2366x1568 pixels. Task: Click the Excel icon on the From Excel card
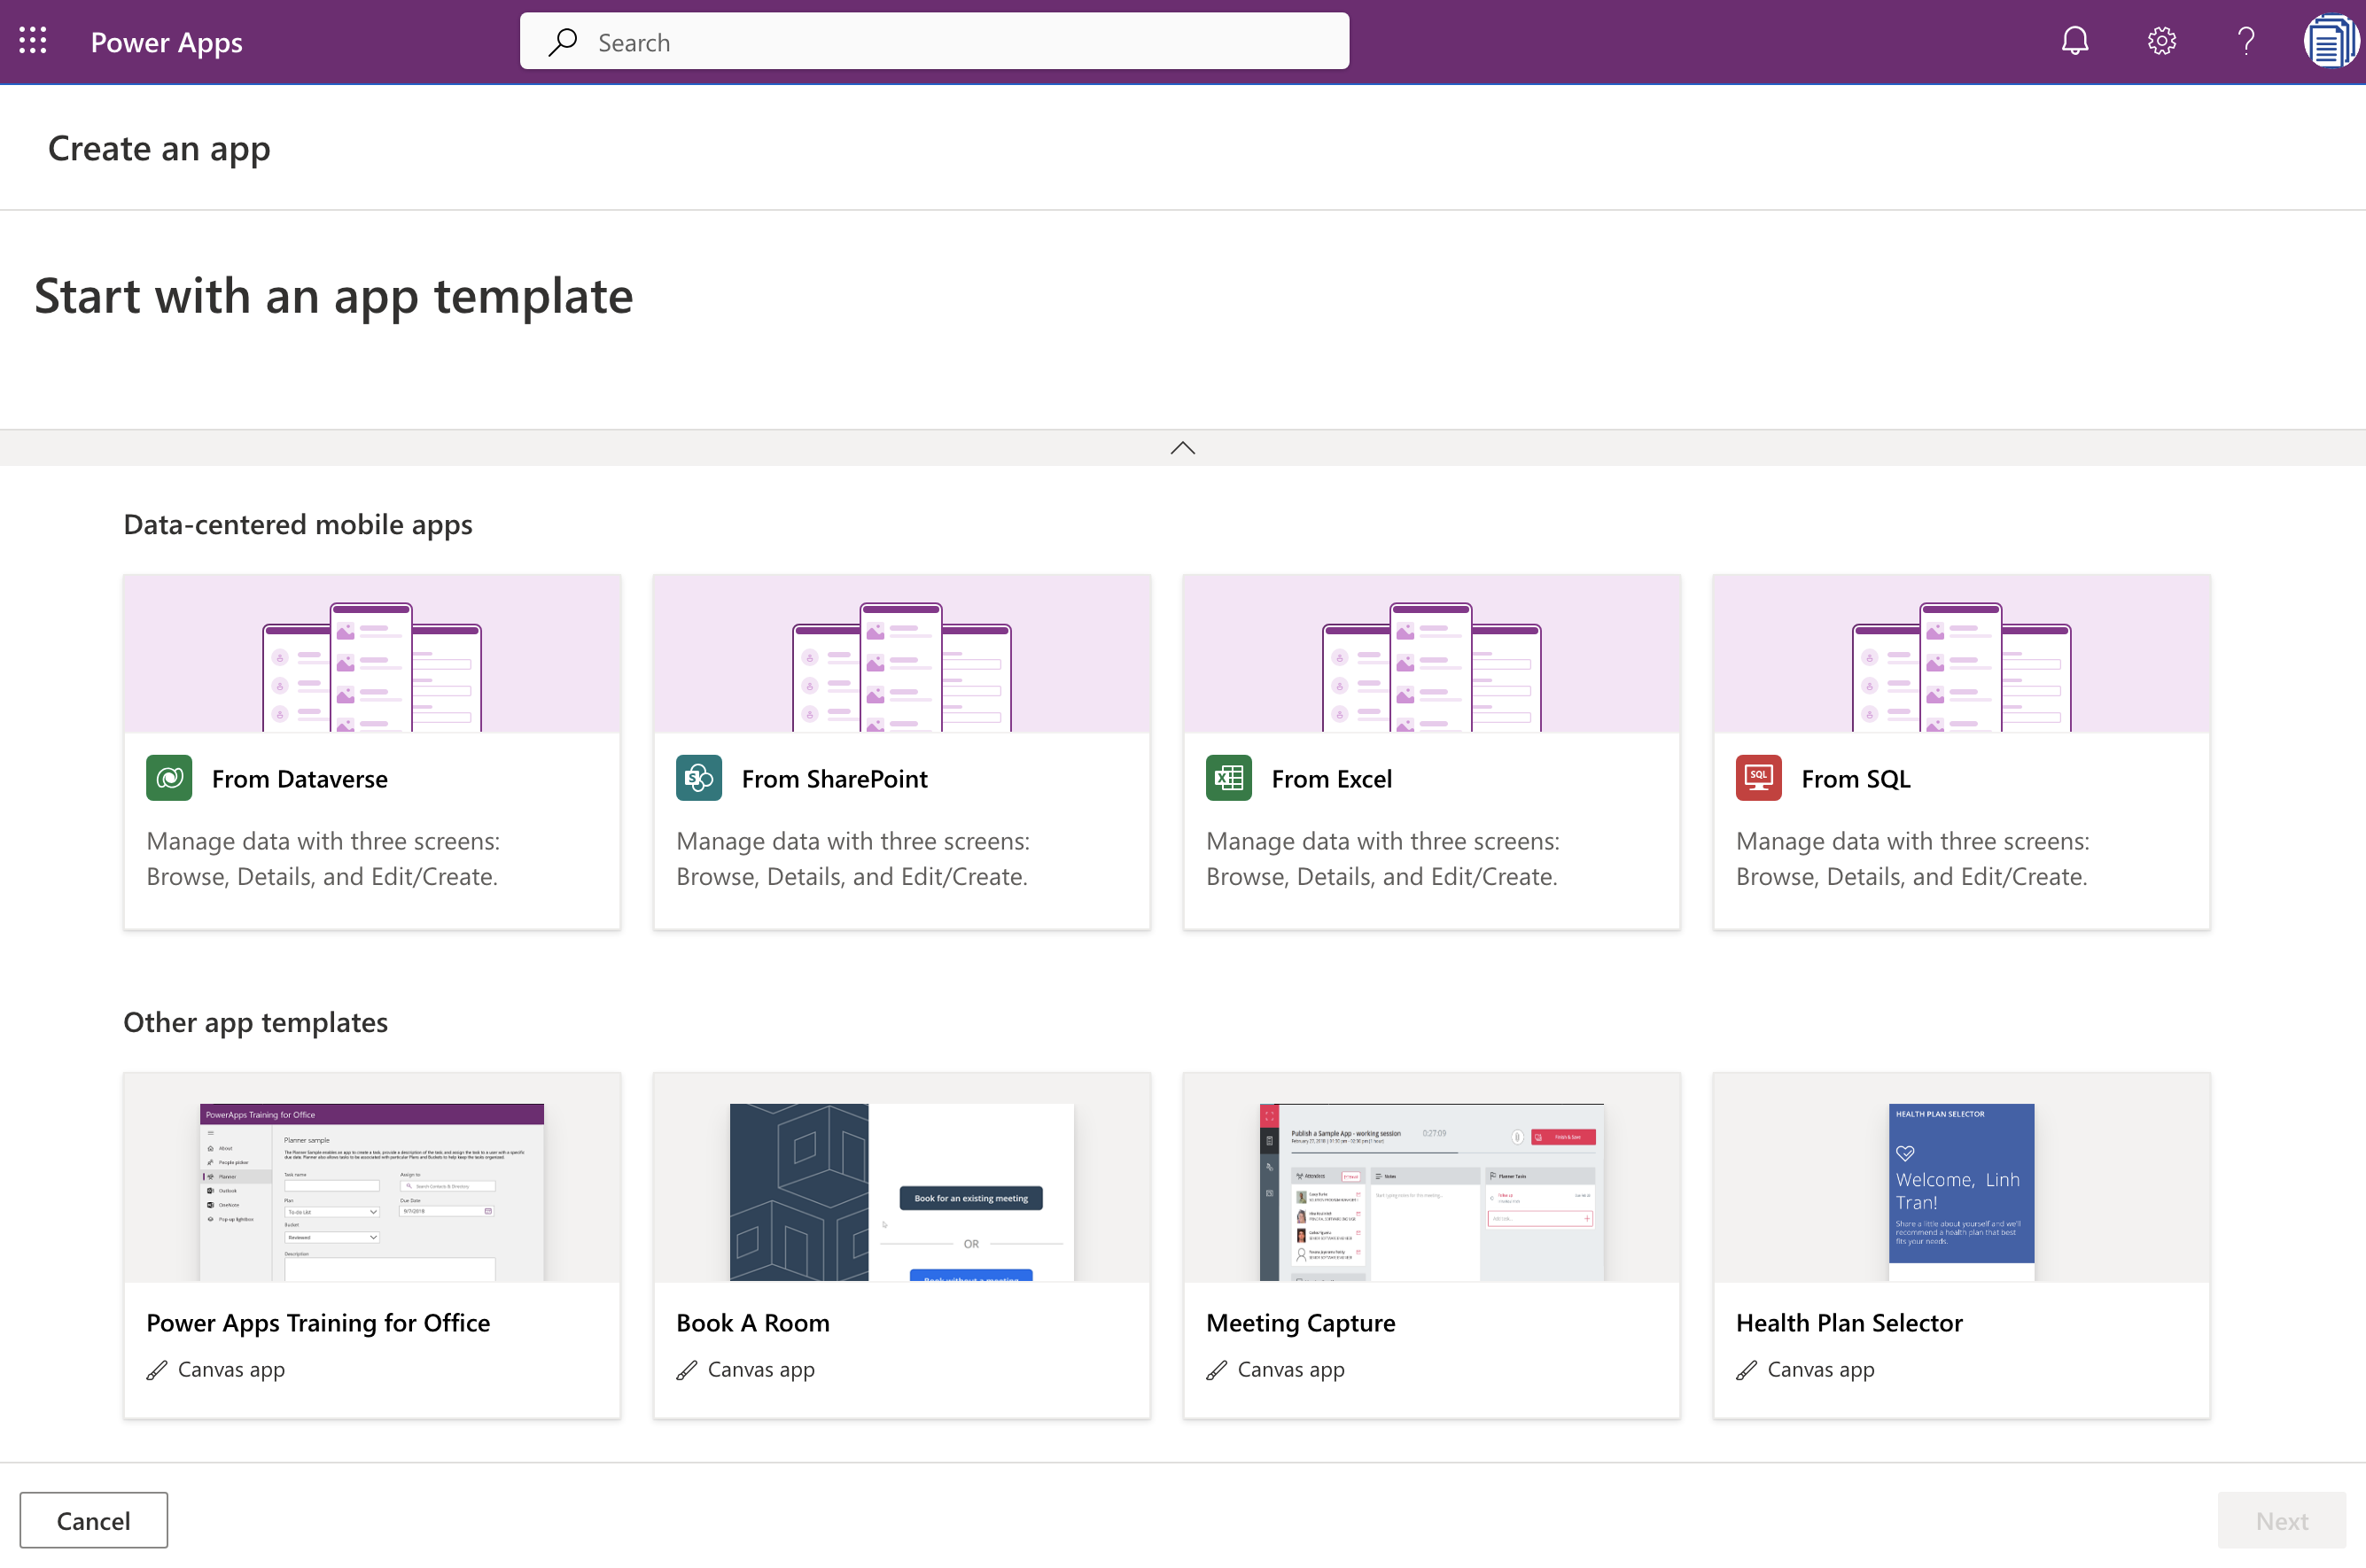tap(1228, 778)
